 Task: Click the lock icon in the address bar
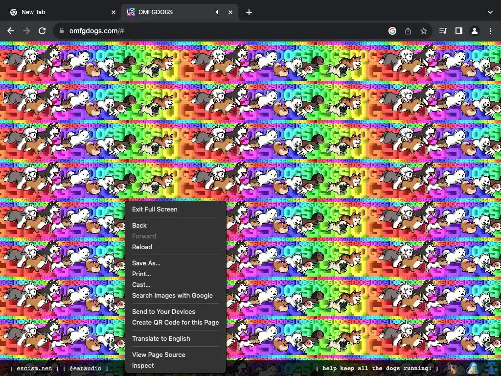[62, 31]
